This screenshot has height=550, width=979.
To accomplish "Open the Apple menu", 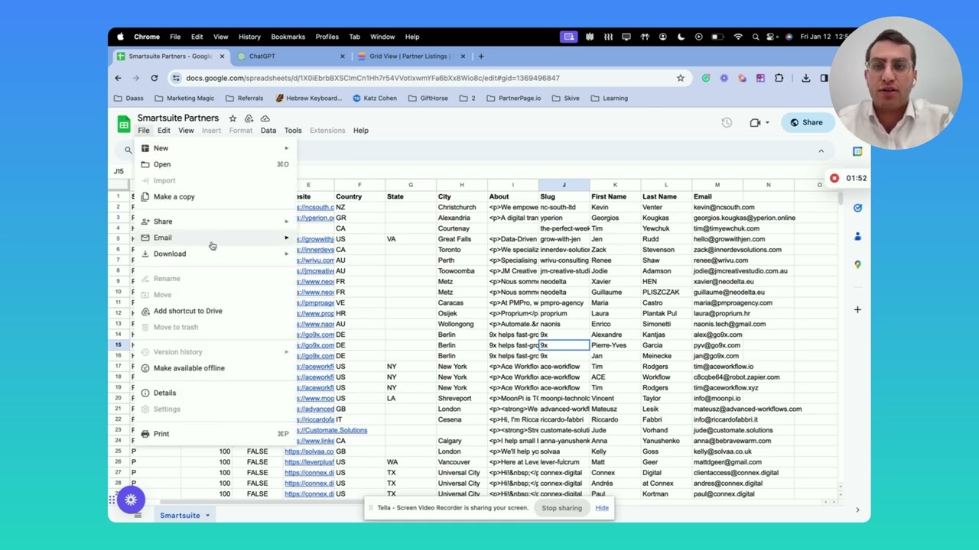I will click(x=120, y=37).
